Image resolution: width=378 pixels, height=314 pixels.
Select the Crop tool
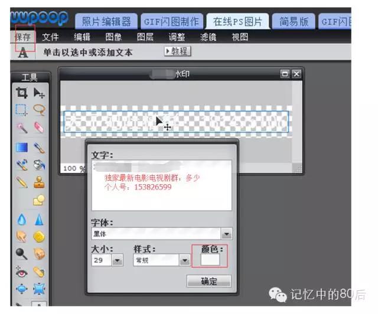pos(22,93)
